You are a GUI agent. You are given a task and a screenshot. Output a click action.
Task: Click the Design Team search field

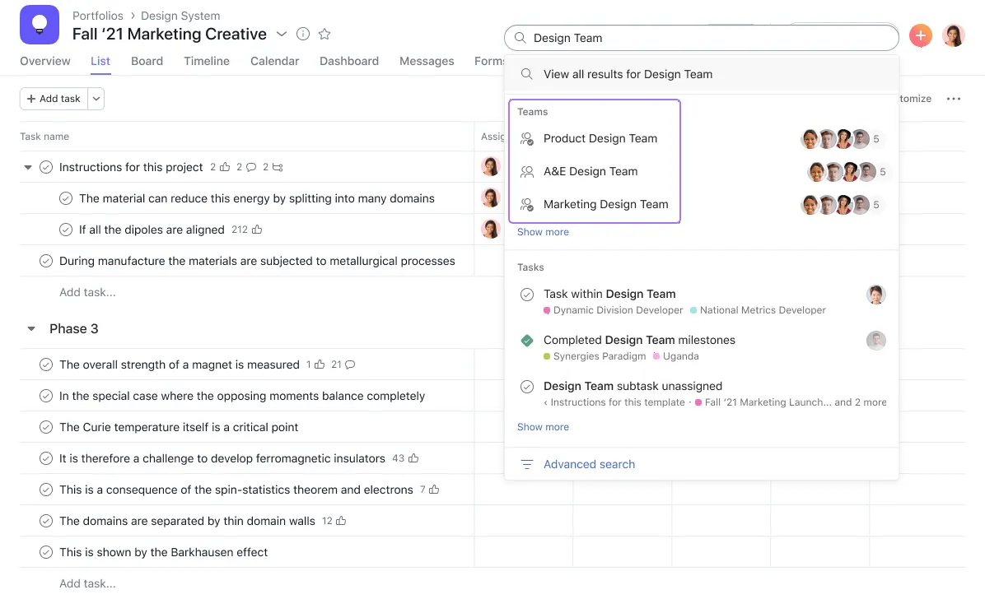click(x=708, y=38)
